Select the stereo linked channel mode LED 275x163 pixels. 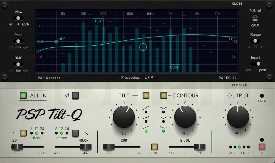click(x=240, y=147)
